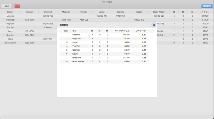214x119 pixels.
Task: Click アベレージ column header
Action: point(141,31)
